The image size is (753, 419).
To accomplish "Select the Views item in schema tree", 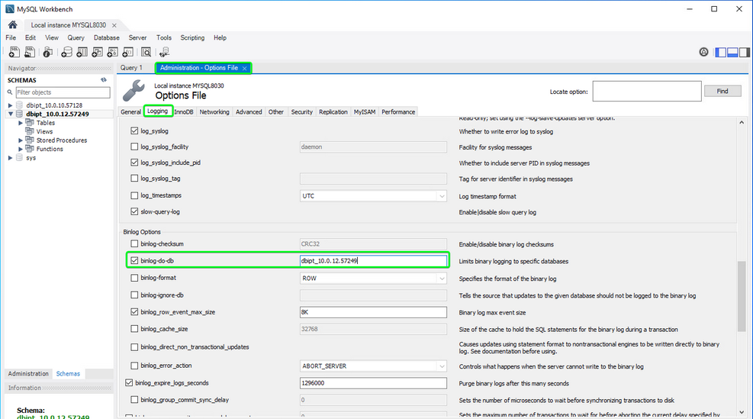I will click(44, 131).
